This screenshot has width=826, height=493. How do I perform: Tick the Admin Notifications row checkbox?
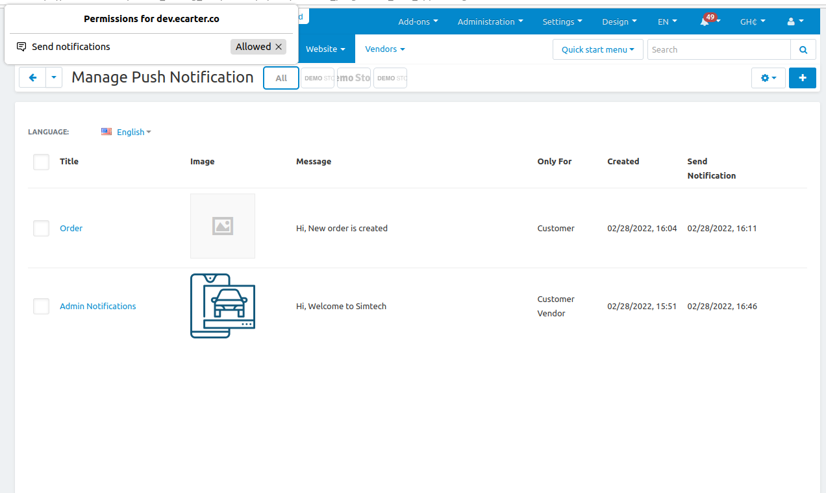[x=42, y=306]
